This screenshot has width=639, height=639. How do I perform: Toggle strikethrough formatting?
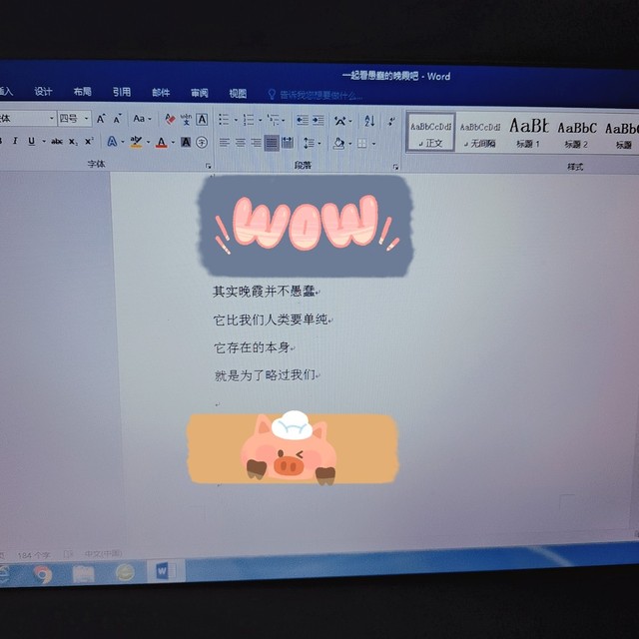pos(56,142)
